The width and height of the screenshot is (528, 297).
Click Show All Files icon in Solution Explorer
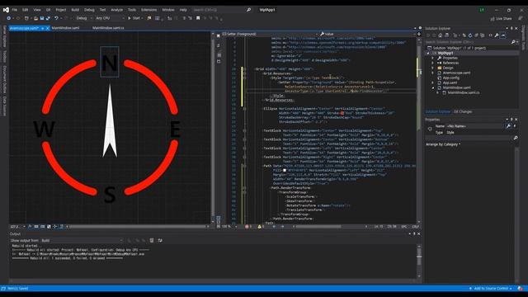tap(482, 35)
